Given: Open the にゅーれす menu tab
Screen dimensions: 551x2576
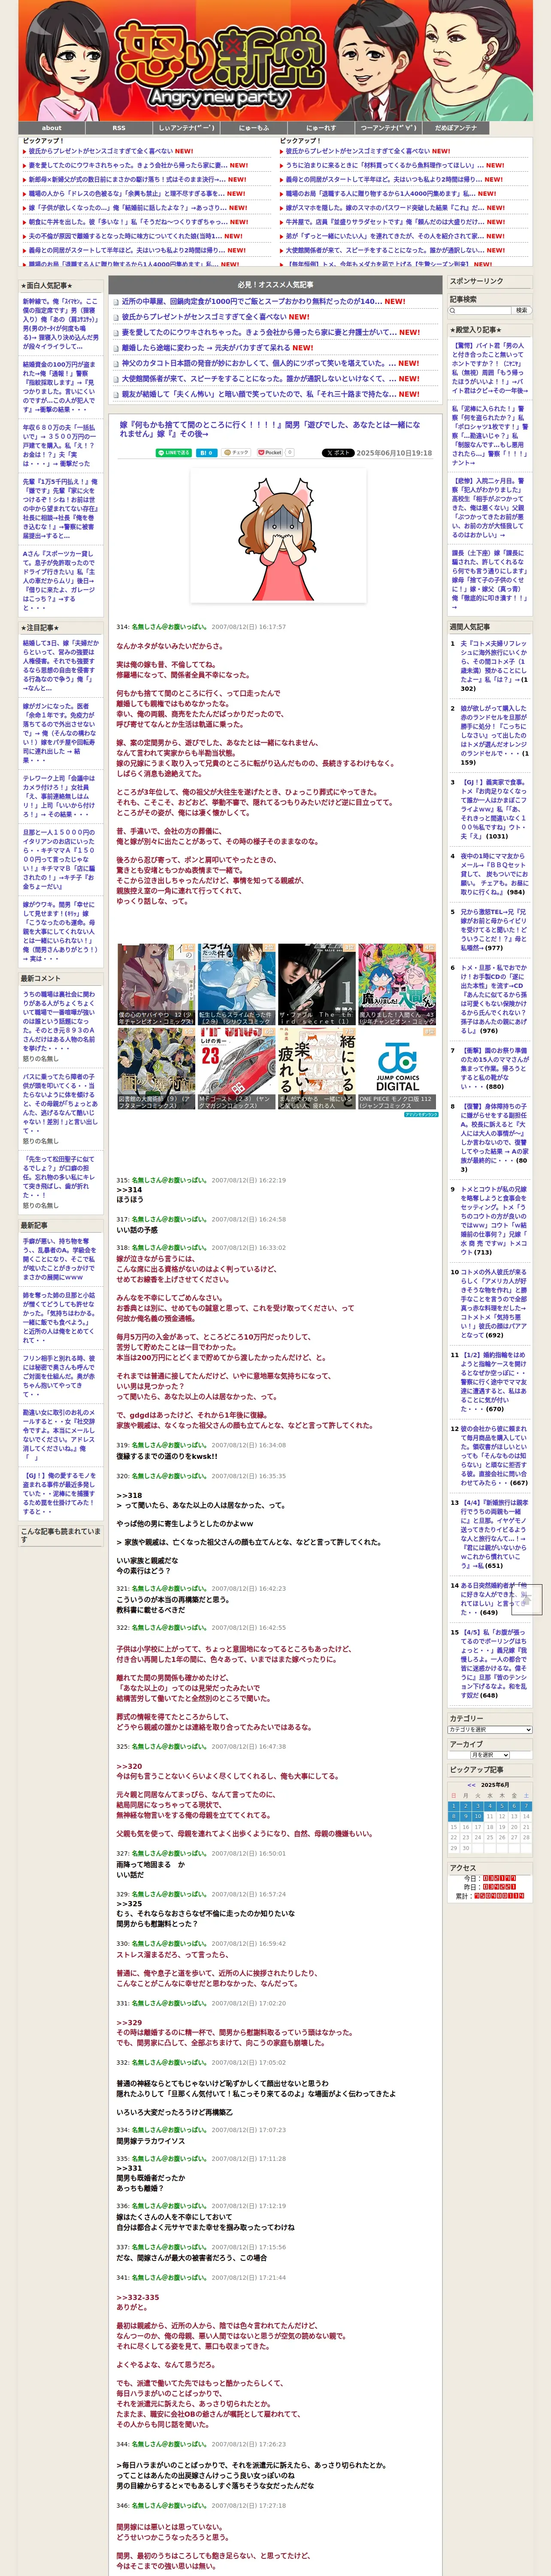Looking at the screenshot, I should 321,128.
